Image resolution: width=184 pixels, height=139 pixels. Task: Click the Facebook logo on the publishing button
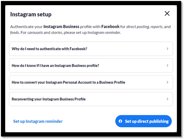tap(120, 121)
